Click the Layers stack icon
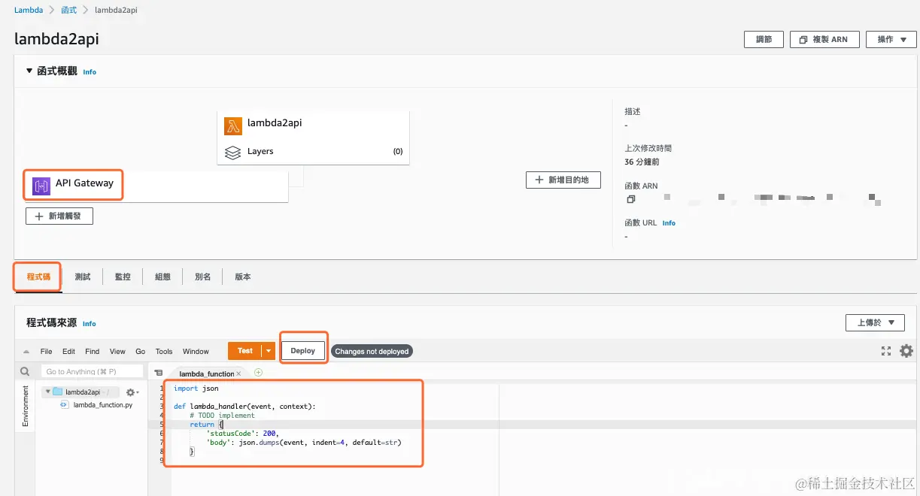 point(233,151)
